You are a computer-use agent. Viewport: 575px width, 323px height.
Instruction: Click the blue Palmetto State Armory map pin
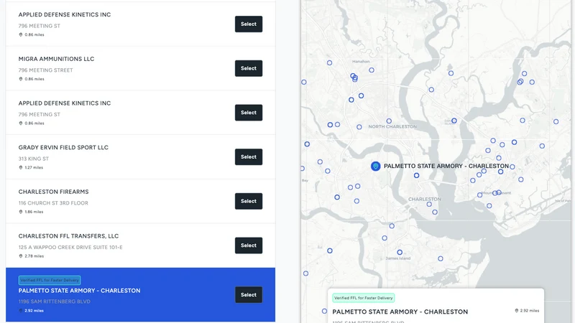[x=375, y=167]
